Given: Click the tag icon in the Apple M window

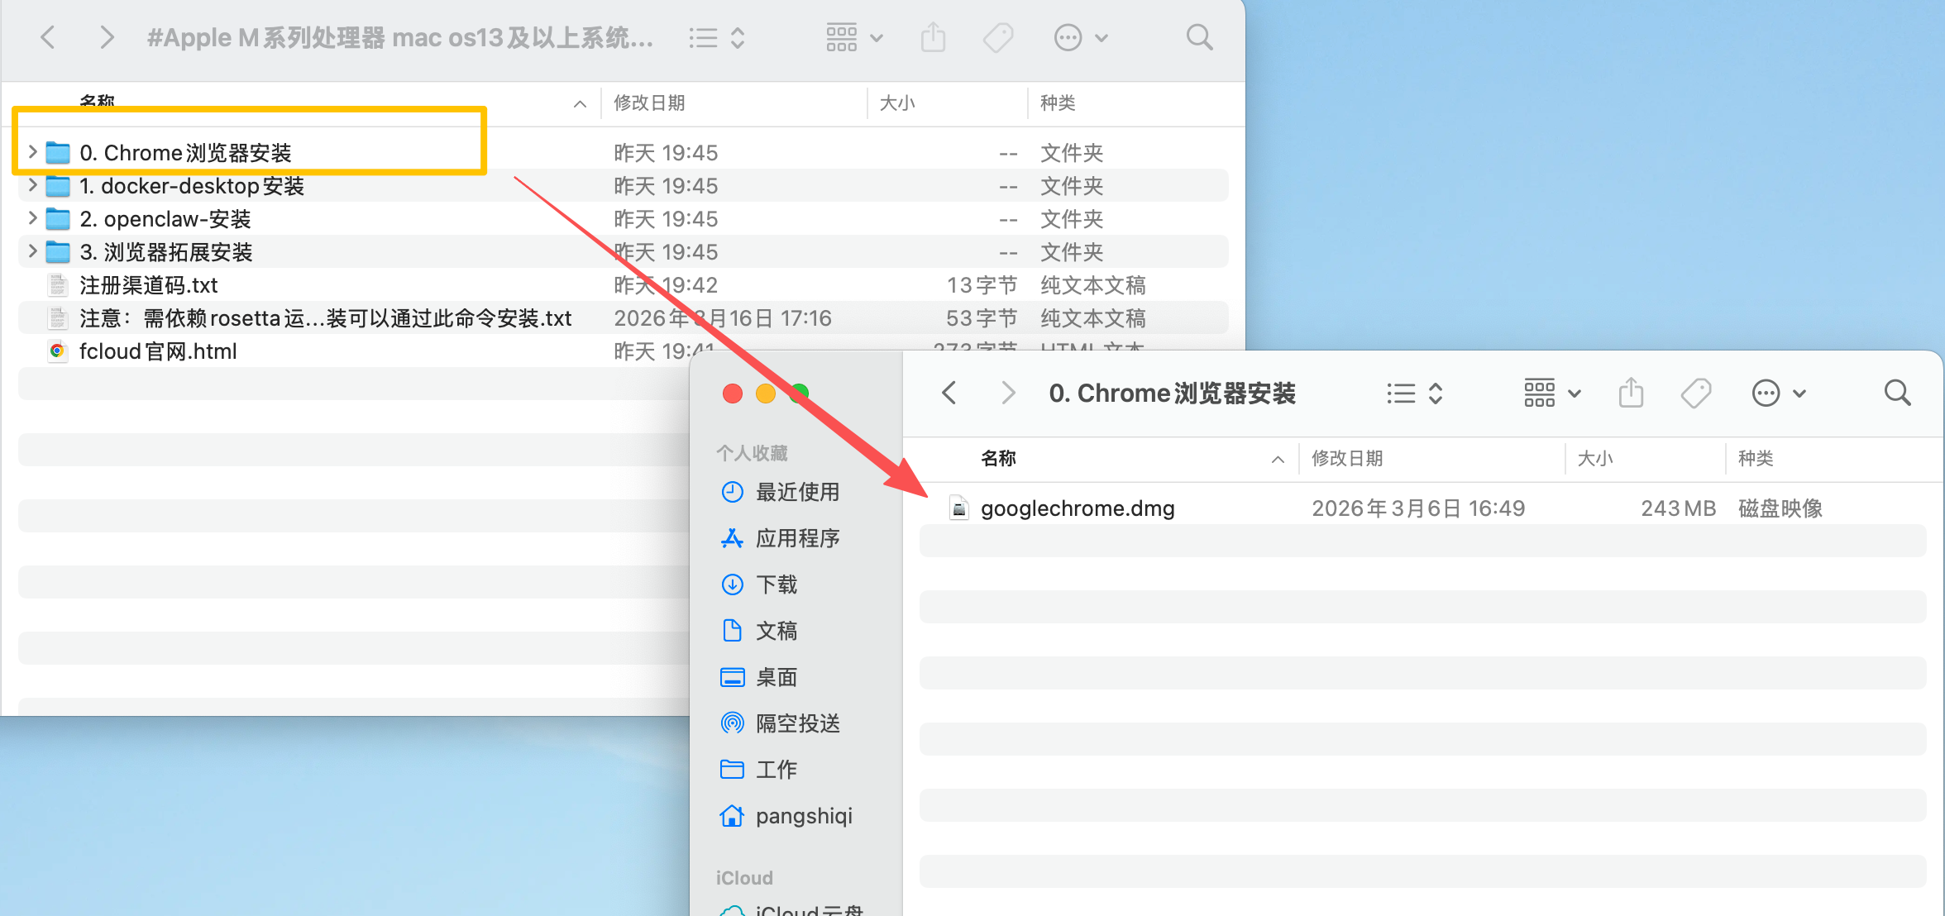Looking at the screenshot, I should click(x=998, y=37).
